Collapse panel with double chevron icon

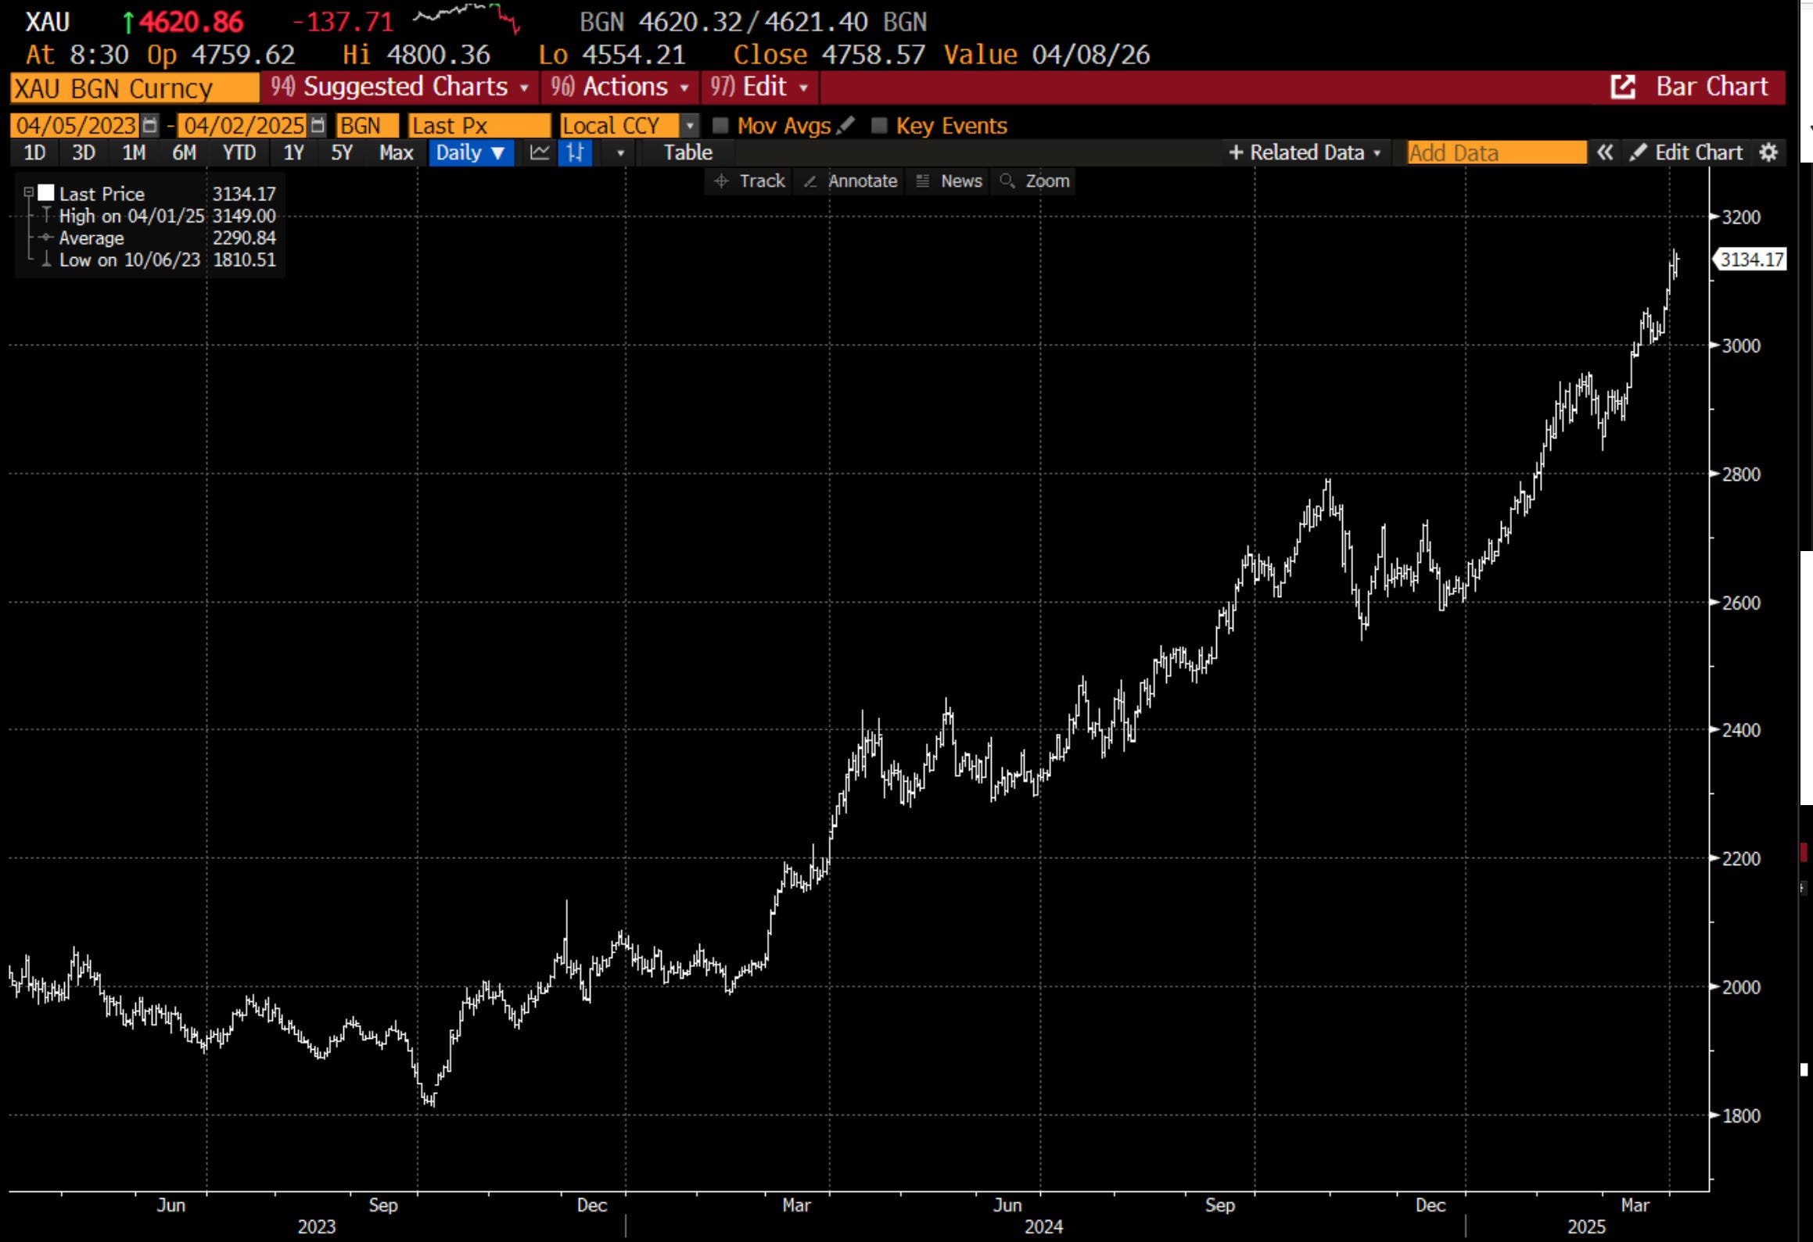(1604, 152)
